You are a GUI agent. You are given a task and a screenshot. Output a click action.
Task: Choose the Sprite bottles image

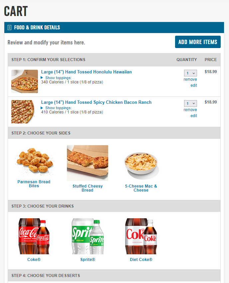88,236
